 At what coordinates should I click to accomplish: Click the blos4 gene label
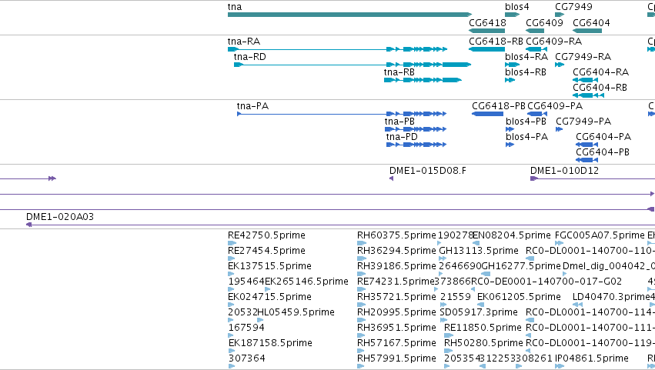click(516, 7)
